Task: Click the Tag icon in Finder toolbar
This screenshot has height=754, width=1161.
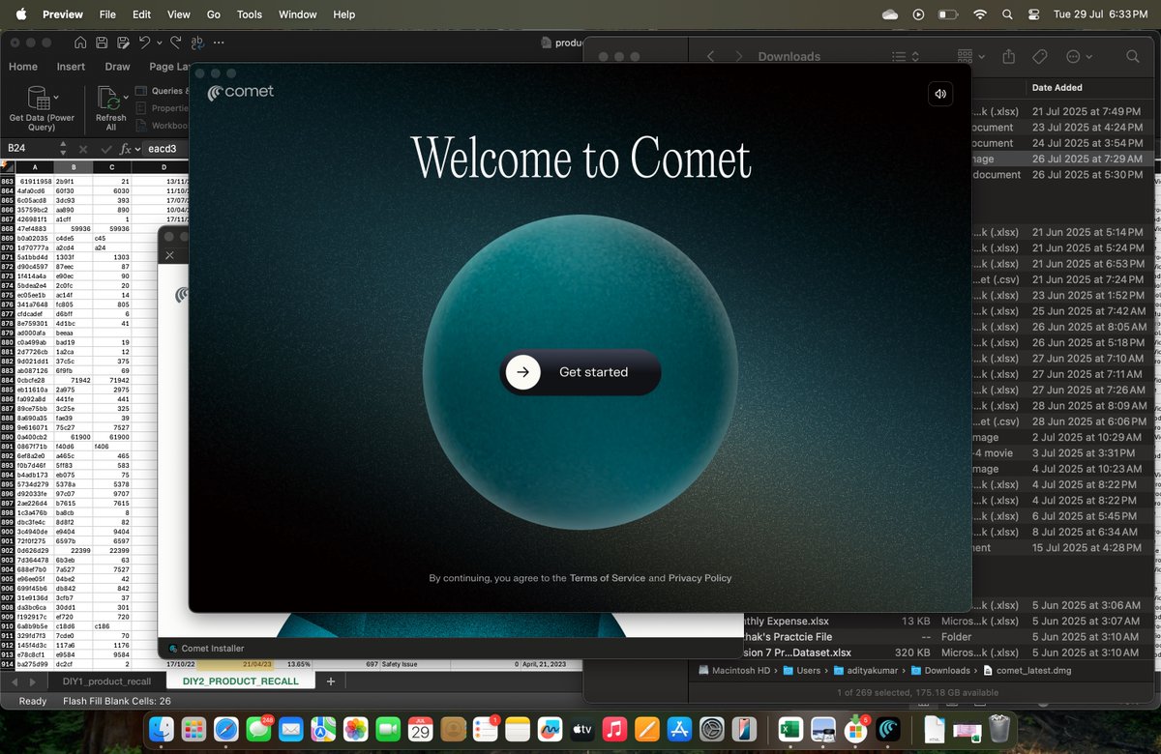Action: 1040,57
